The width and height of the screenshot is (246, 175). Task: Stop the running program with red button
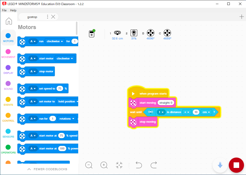[x=236, y=165]
